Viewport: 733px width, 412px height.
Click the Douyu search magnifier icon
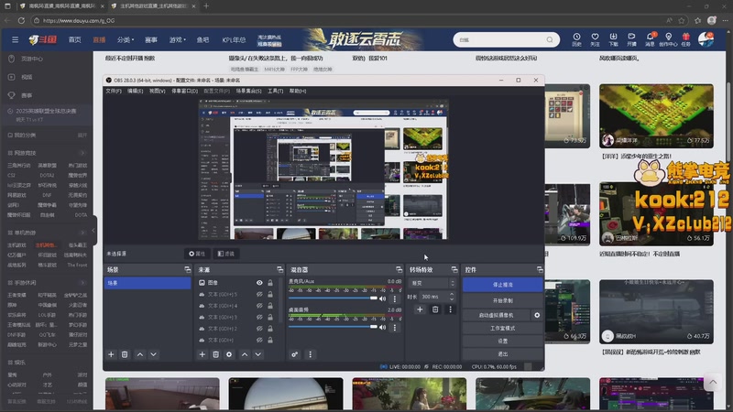(x=550, y=39)
